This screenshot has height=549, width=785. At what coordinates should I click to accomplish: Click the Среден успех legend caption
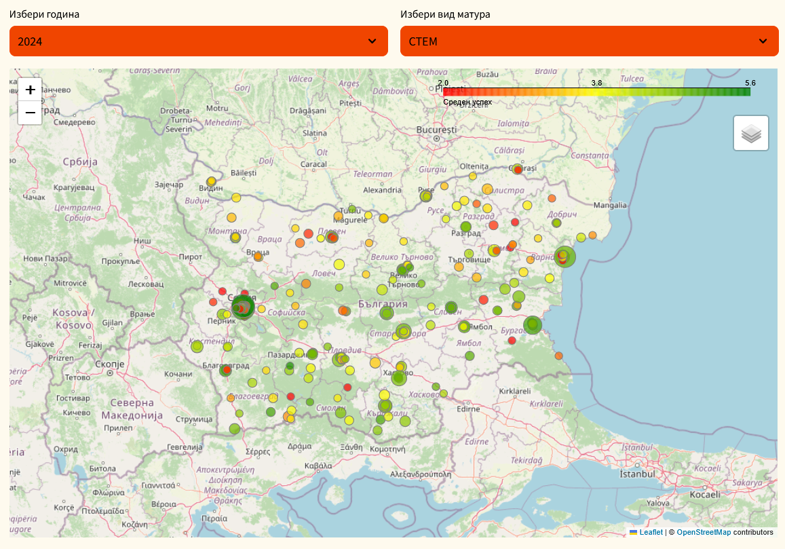[x=467, y=102]
